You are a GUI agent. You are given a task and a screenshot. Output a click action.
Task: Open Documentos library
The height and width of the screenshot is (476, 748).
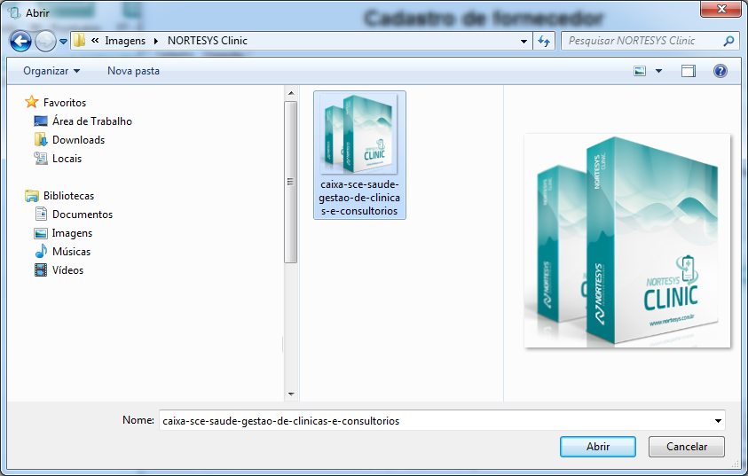(x=82, y=214)
